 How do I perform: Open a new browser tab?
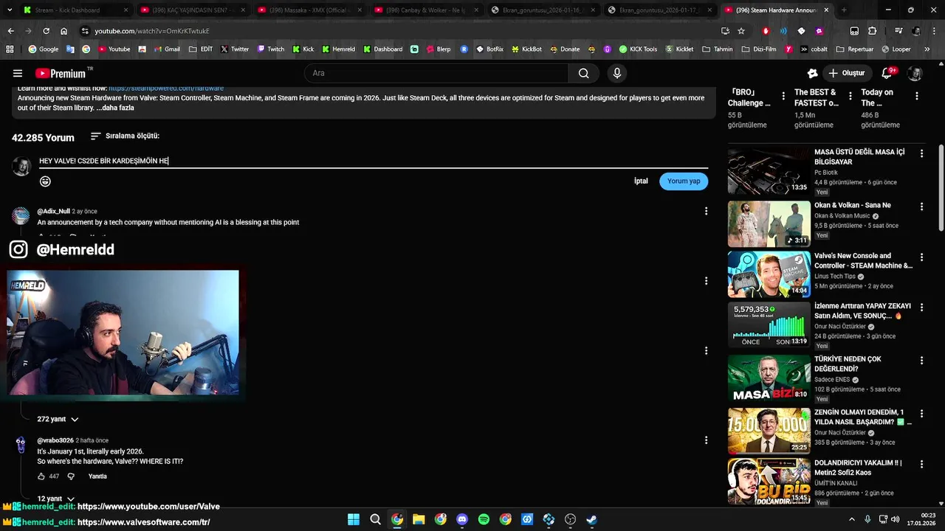click(844, 10)
